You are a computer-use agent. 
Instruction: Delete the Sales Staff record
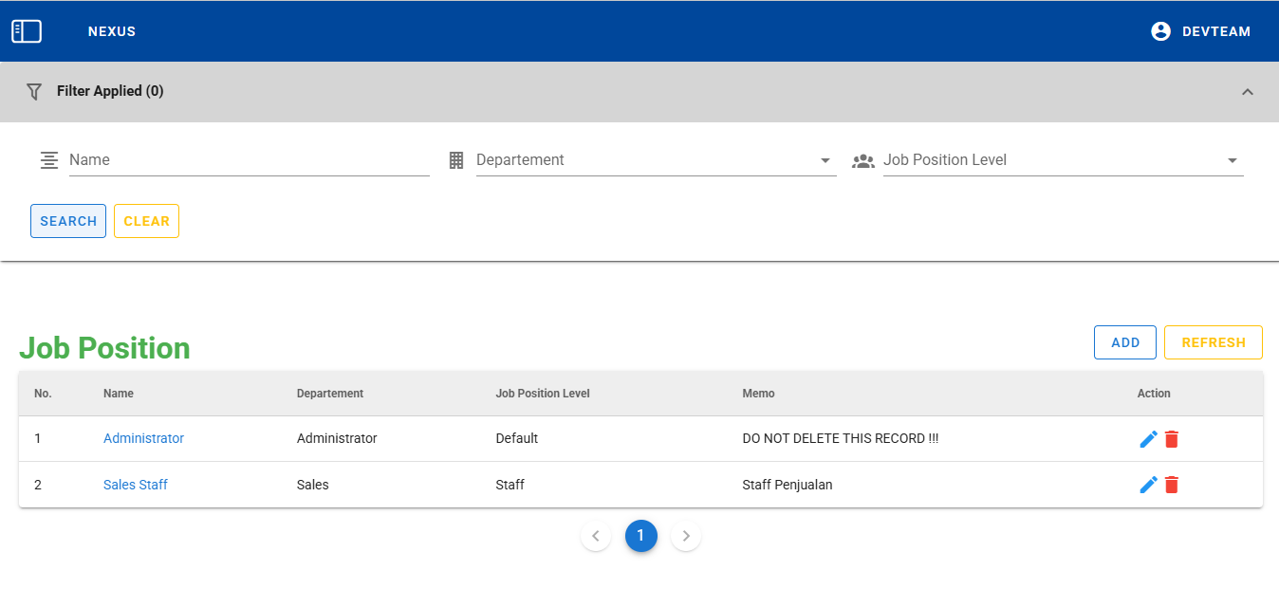1172,485
